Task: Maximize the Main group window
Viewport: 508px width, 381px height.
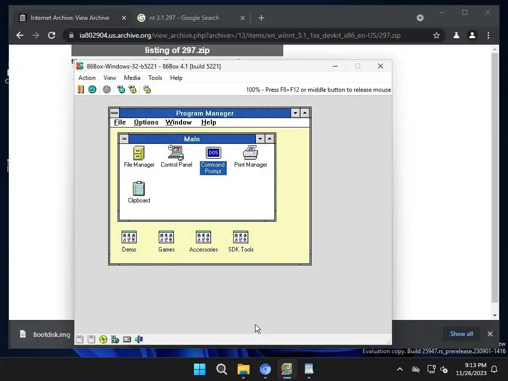Action: click(x=269, y=139)
